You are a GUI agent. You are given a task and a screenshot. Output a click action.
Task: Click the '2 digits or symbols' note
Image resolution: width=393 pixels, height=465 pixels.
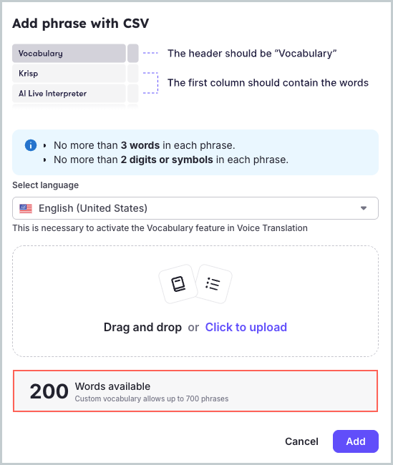click(x=167, y=160)
